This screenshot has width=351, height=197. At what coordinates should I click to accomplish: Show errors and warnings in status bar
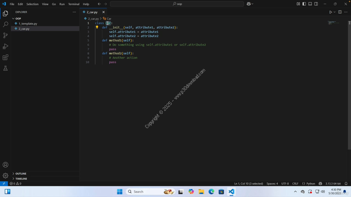15,184
